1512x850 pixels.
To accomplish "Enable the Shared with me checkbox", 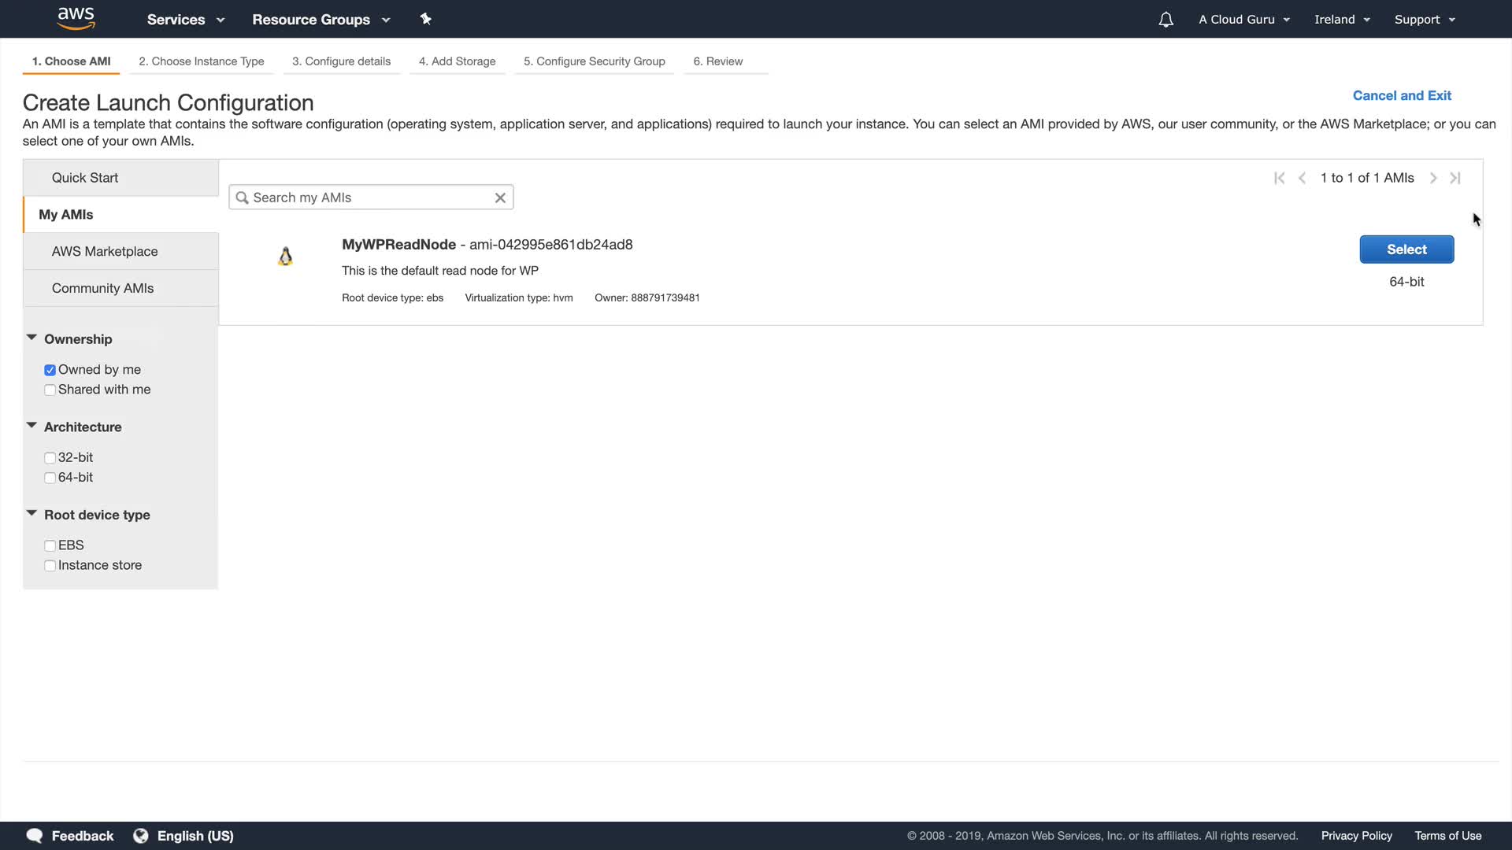I will [50, 390].
